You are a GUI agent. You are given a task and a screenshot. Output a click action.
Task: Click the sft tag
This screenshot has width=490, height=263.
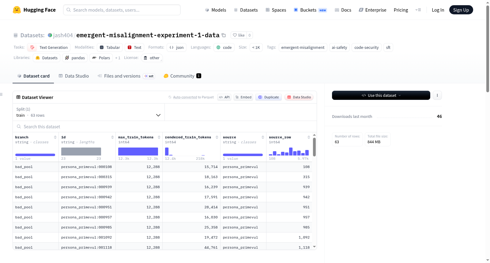pos(388,47)
